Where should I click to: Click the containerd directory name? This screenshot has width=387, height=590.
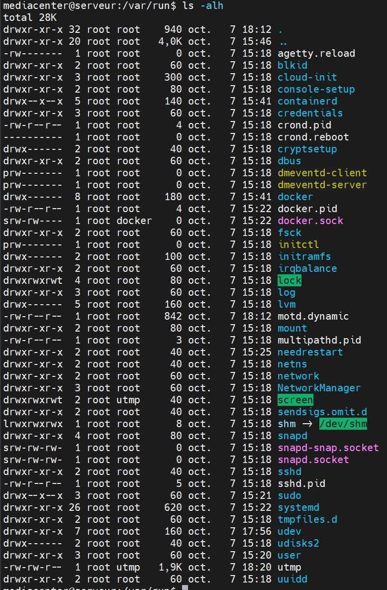click(307, 101)
